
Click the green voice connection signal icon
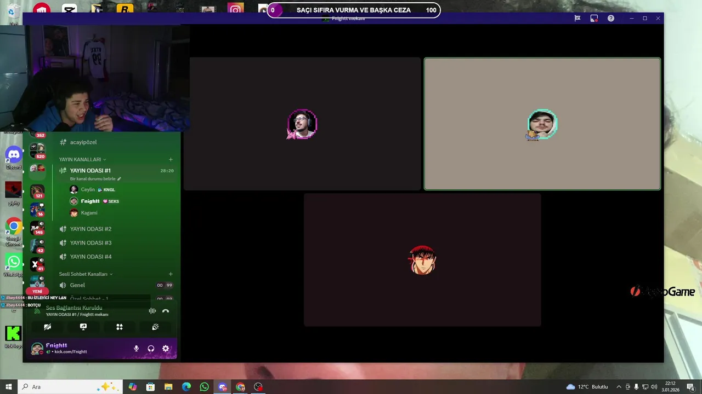coord(37,311)
